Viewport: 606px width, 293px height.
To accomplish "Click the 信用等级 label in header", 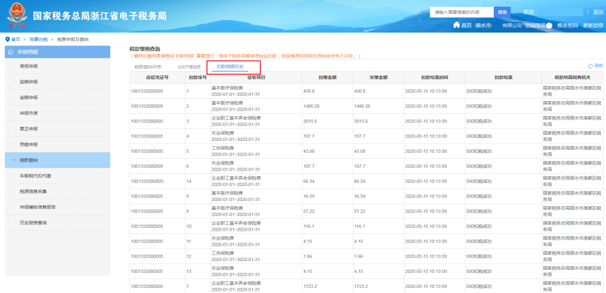I will [x=535, y=25].
